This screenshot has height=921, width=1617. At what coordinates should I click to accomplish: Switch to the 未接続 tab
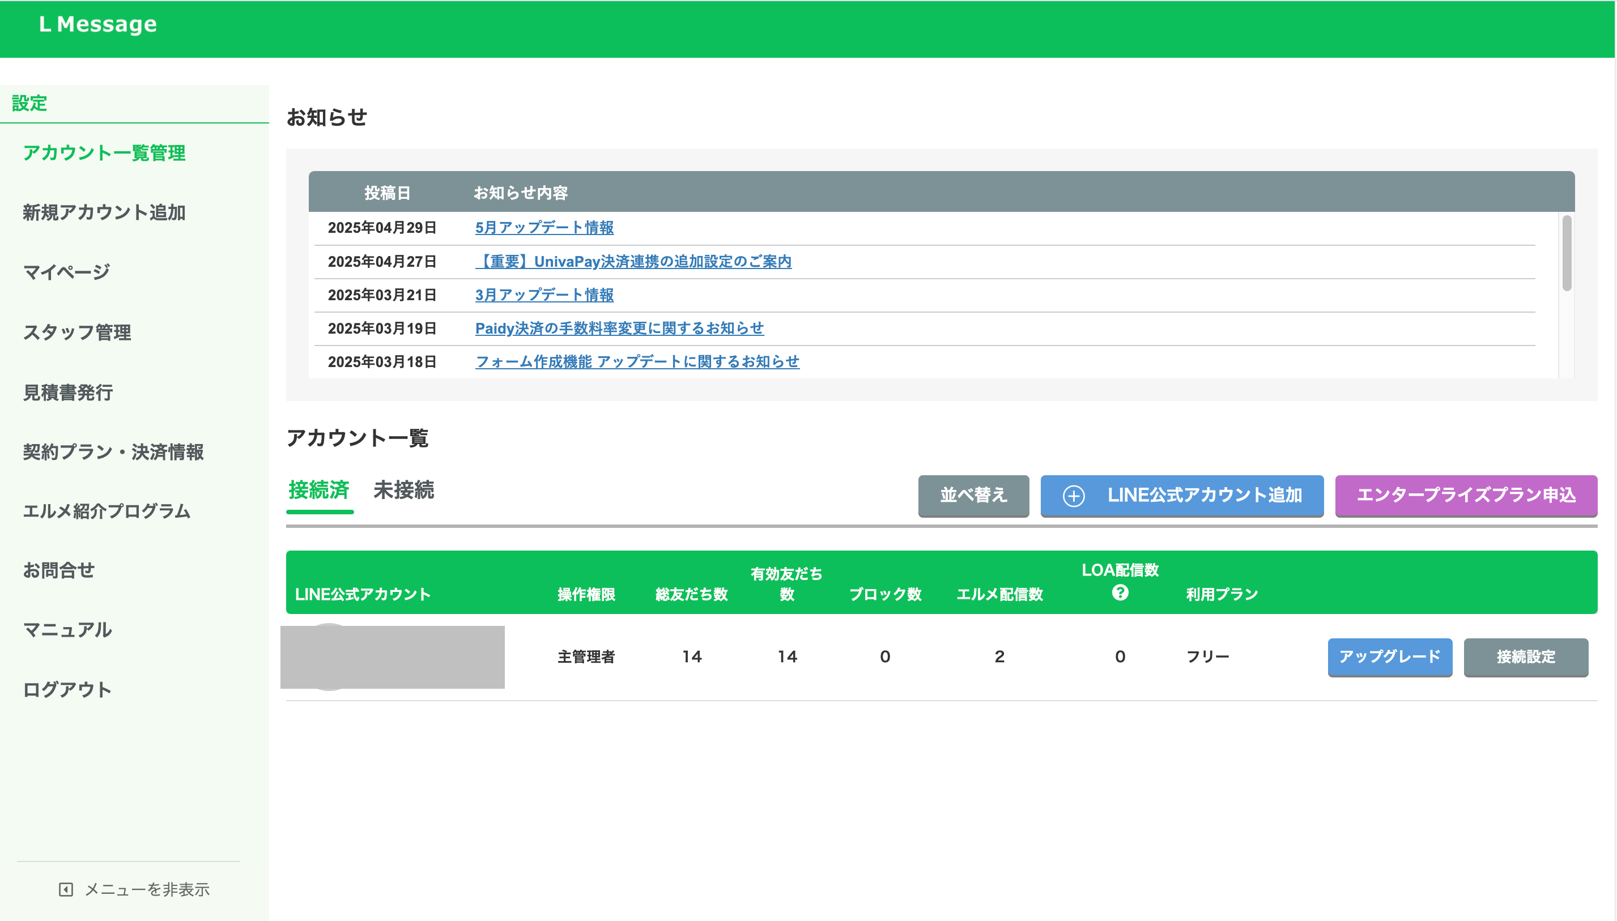click(403, 490)
